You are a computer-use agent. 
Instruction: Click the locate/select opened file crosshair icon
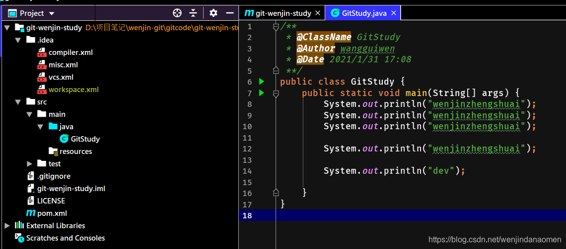[x=177, y=13]
